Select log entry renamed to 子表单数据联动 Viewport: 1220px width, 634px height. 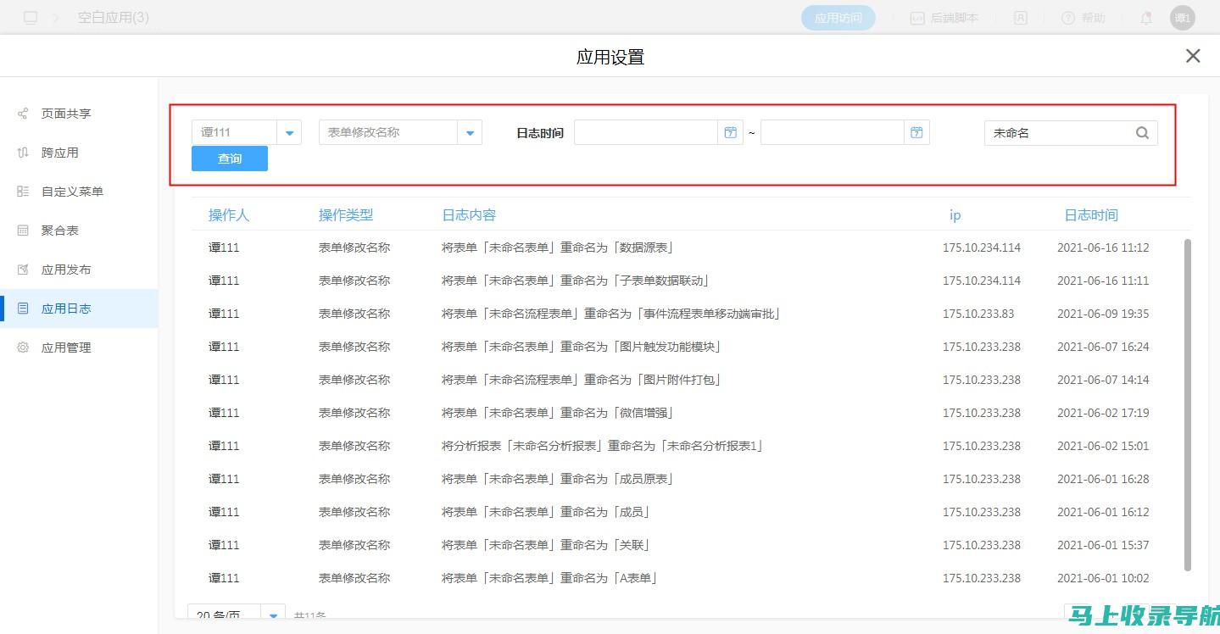coord(576,281)
